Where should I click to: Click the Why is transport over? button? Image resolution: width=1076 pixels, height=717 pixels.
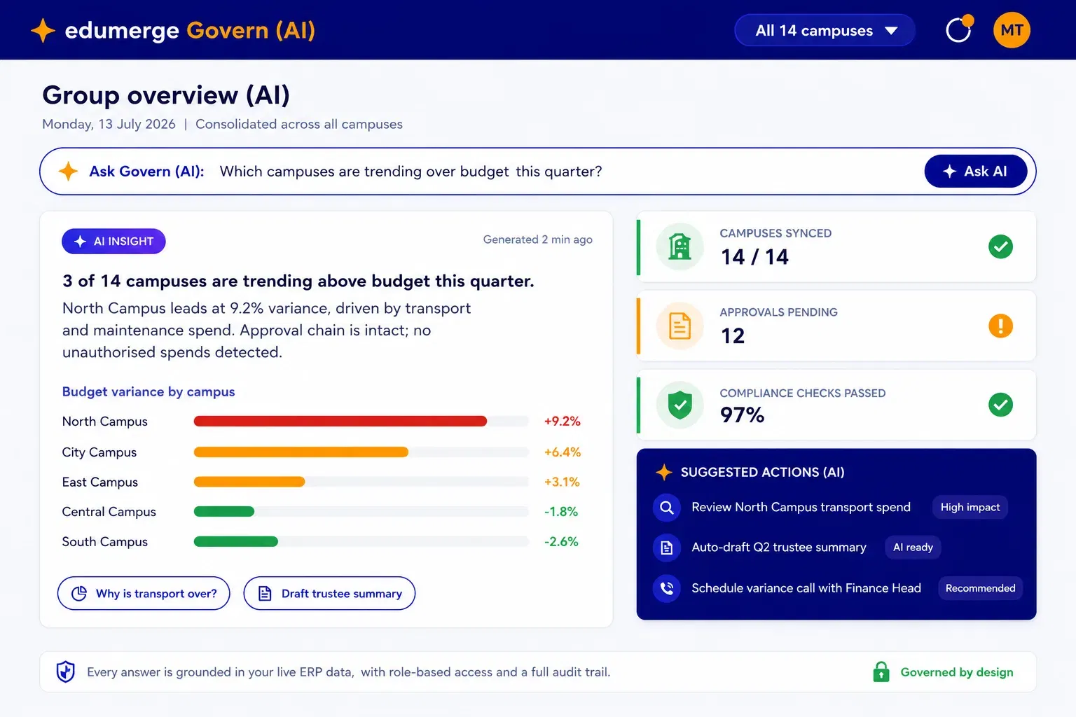144,593
